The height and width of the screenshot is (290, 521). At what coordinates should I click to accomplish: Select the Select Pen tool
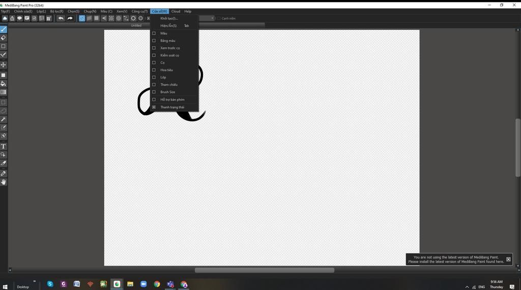pyautogui.click(x=4, y=127)
